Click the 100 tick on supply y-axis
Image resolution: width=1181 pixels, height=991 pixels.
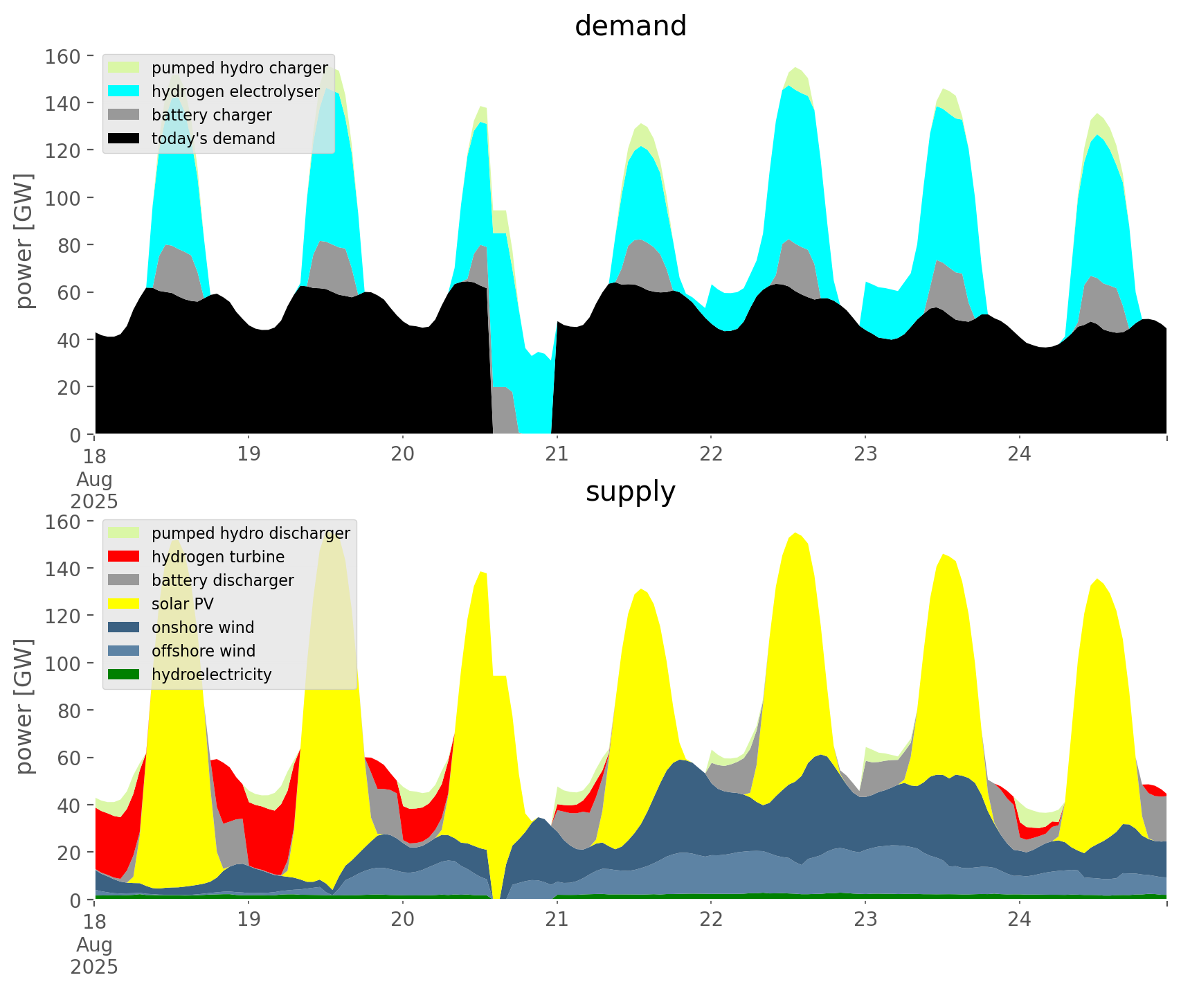(x=63, y=663)
